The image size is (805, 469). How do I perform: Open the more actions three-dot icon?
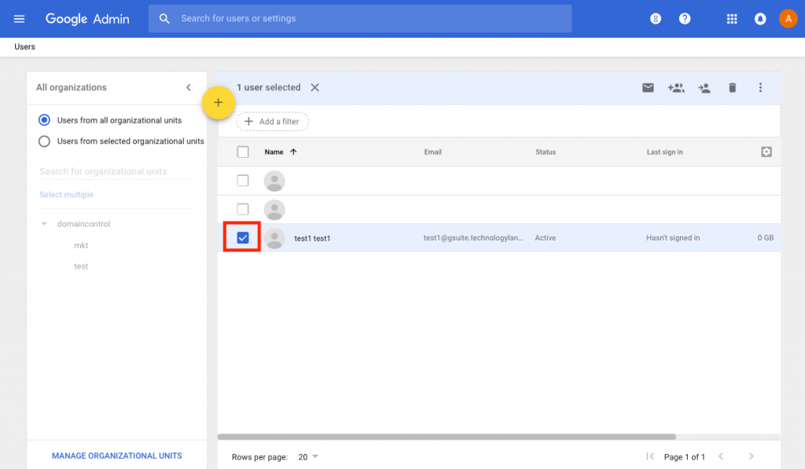pyautogui.click(x=760, y=88)
